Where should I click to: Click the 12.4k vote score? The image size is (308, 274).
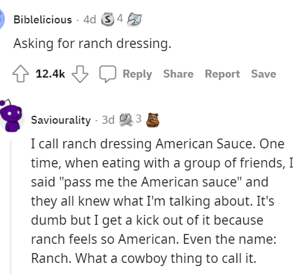click(51, 74)
